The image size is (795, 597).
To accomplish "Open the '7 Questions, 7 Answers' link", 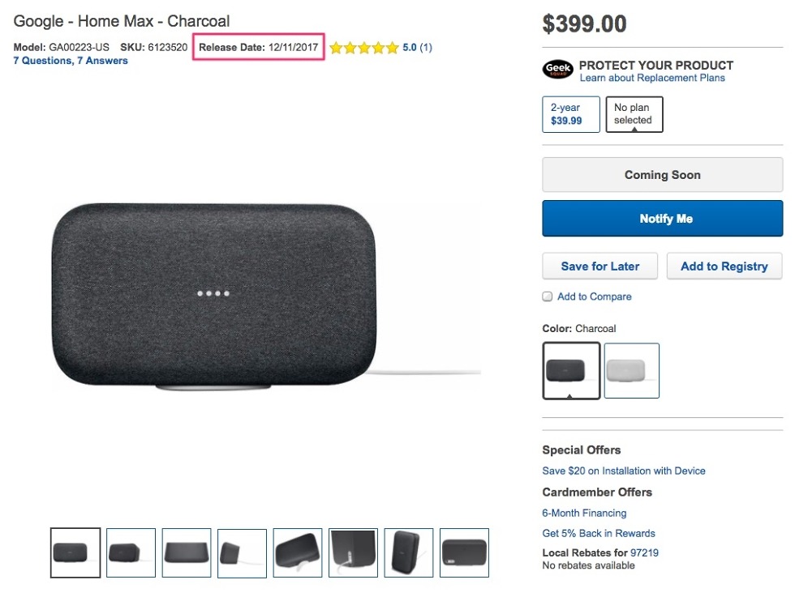I will (x=70, y=60).
